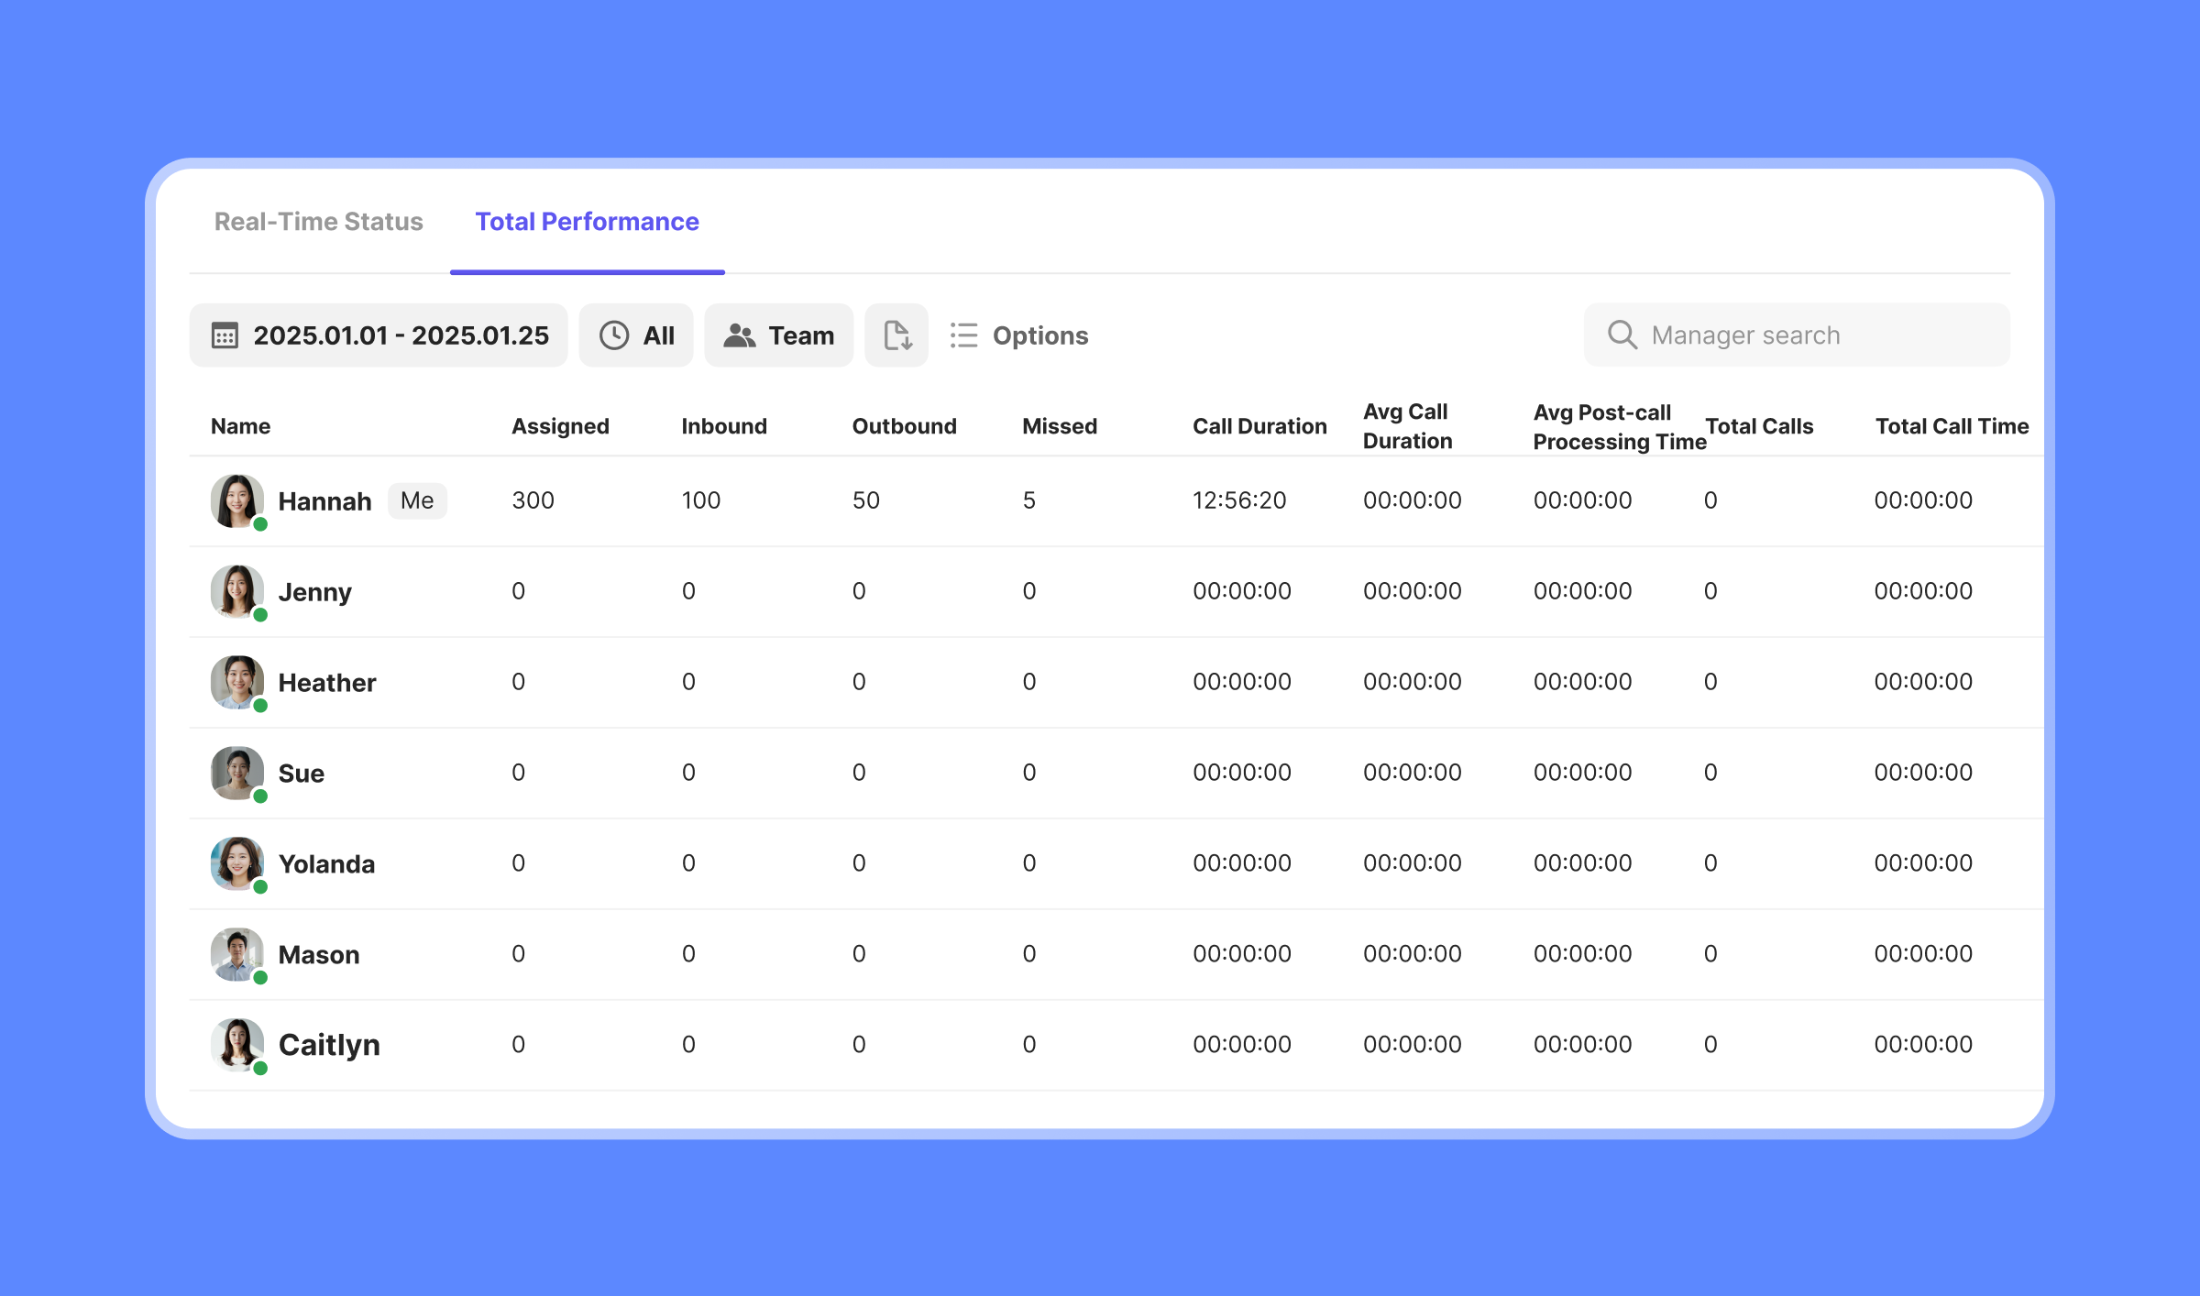Click Caitlyn's online status dot
This screenshot has height=1296, width=2200.
pos(260,1068)
